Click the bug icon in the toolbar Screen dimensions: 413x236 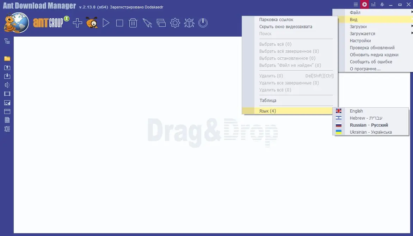coord(189,23)
